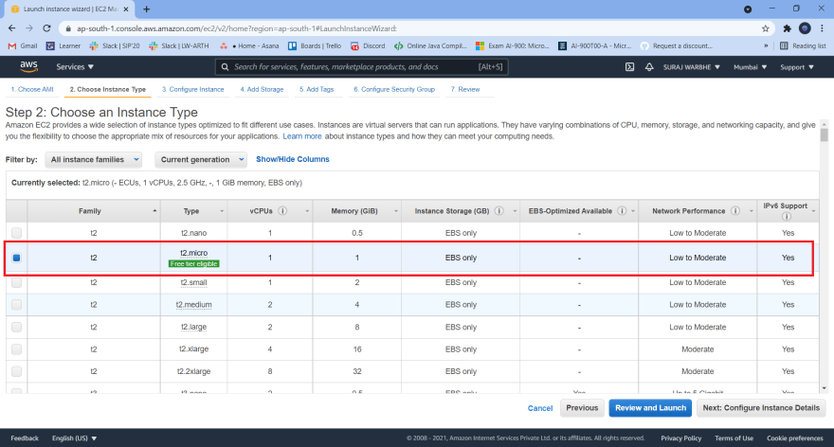Select the t2.xlarge row checkbox
Screen dimensions: 834x447
point(16,349)
